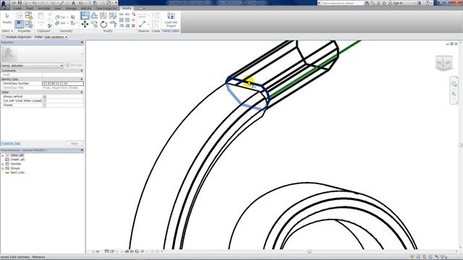Open the Add-Ins ribbon tab
The width and height of the screenshot is (463, 260).
point(86,8)
